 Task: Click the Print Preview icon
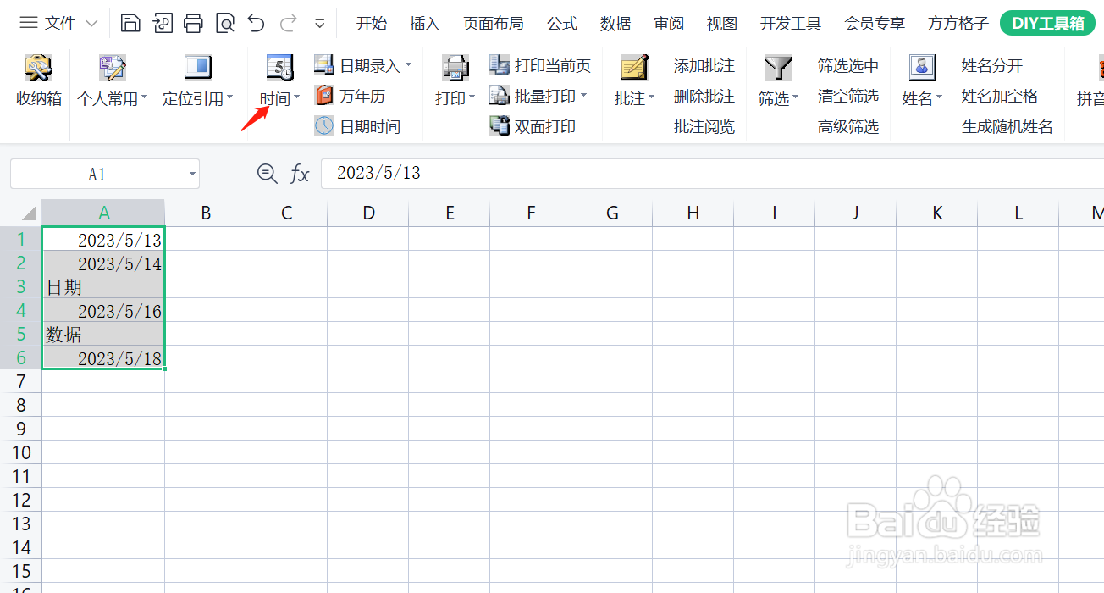point(225,23)
